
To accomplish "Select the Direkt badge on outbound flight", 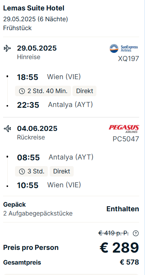I will pyautogui.click(x=84, y=91).
